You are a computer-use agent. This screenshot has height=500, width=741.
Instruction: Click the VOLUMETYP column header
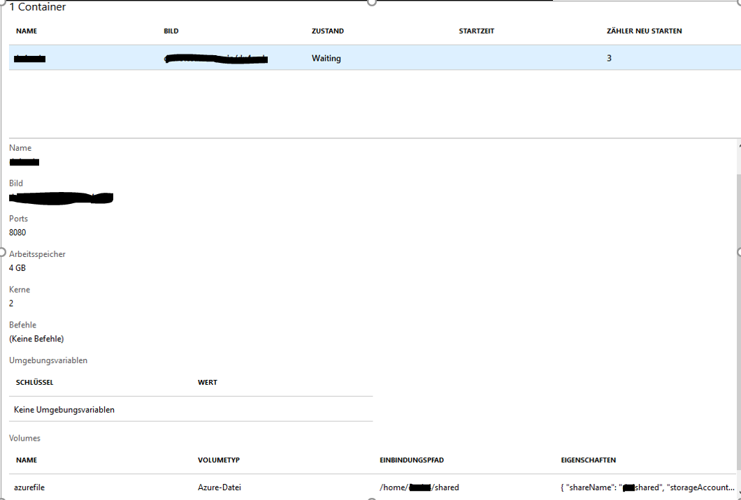[219, 460]
